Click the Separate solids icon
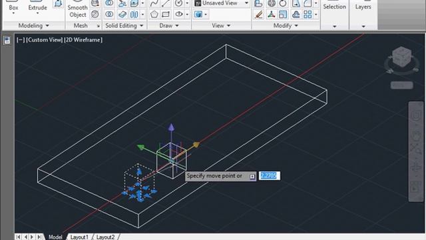426x240 pixels. point(134,14)
